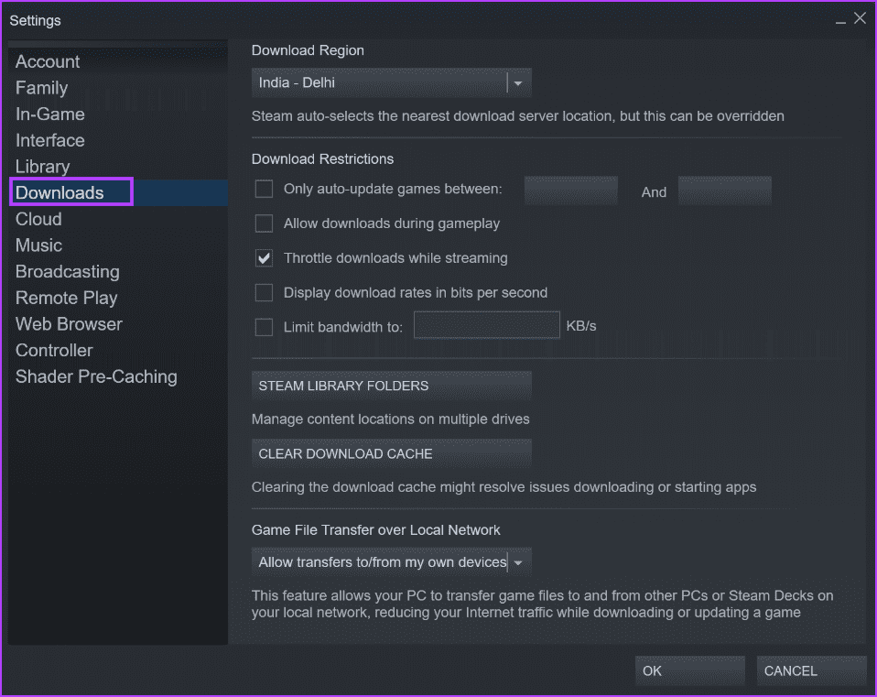
Task: Confirm settings with OK button
Action: pyautogui.click(x=689, y=670)
